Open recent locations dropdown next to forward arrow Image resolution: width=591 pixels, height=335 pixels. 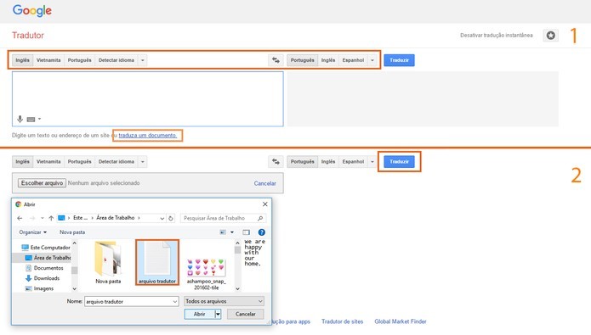tap(43, 218)
